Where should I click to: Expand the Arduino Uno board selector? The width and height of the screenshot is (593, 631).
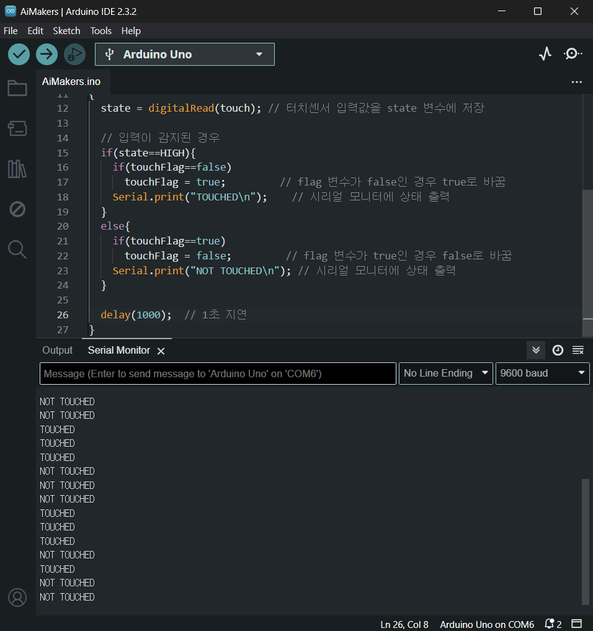click(184, 55)
